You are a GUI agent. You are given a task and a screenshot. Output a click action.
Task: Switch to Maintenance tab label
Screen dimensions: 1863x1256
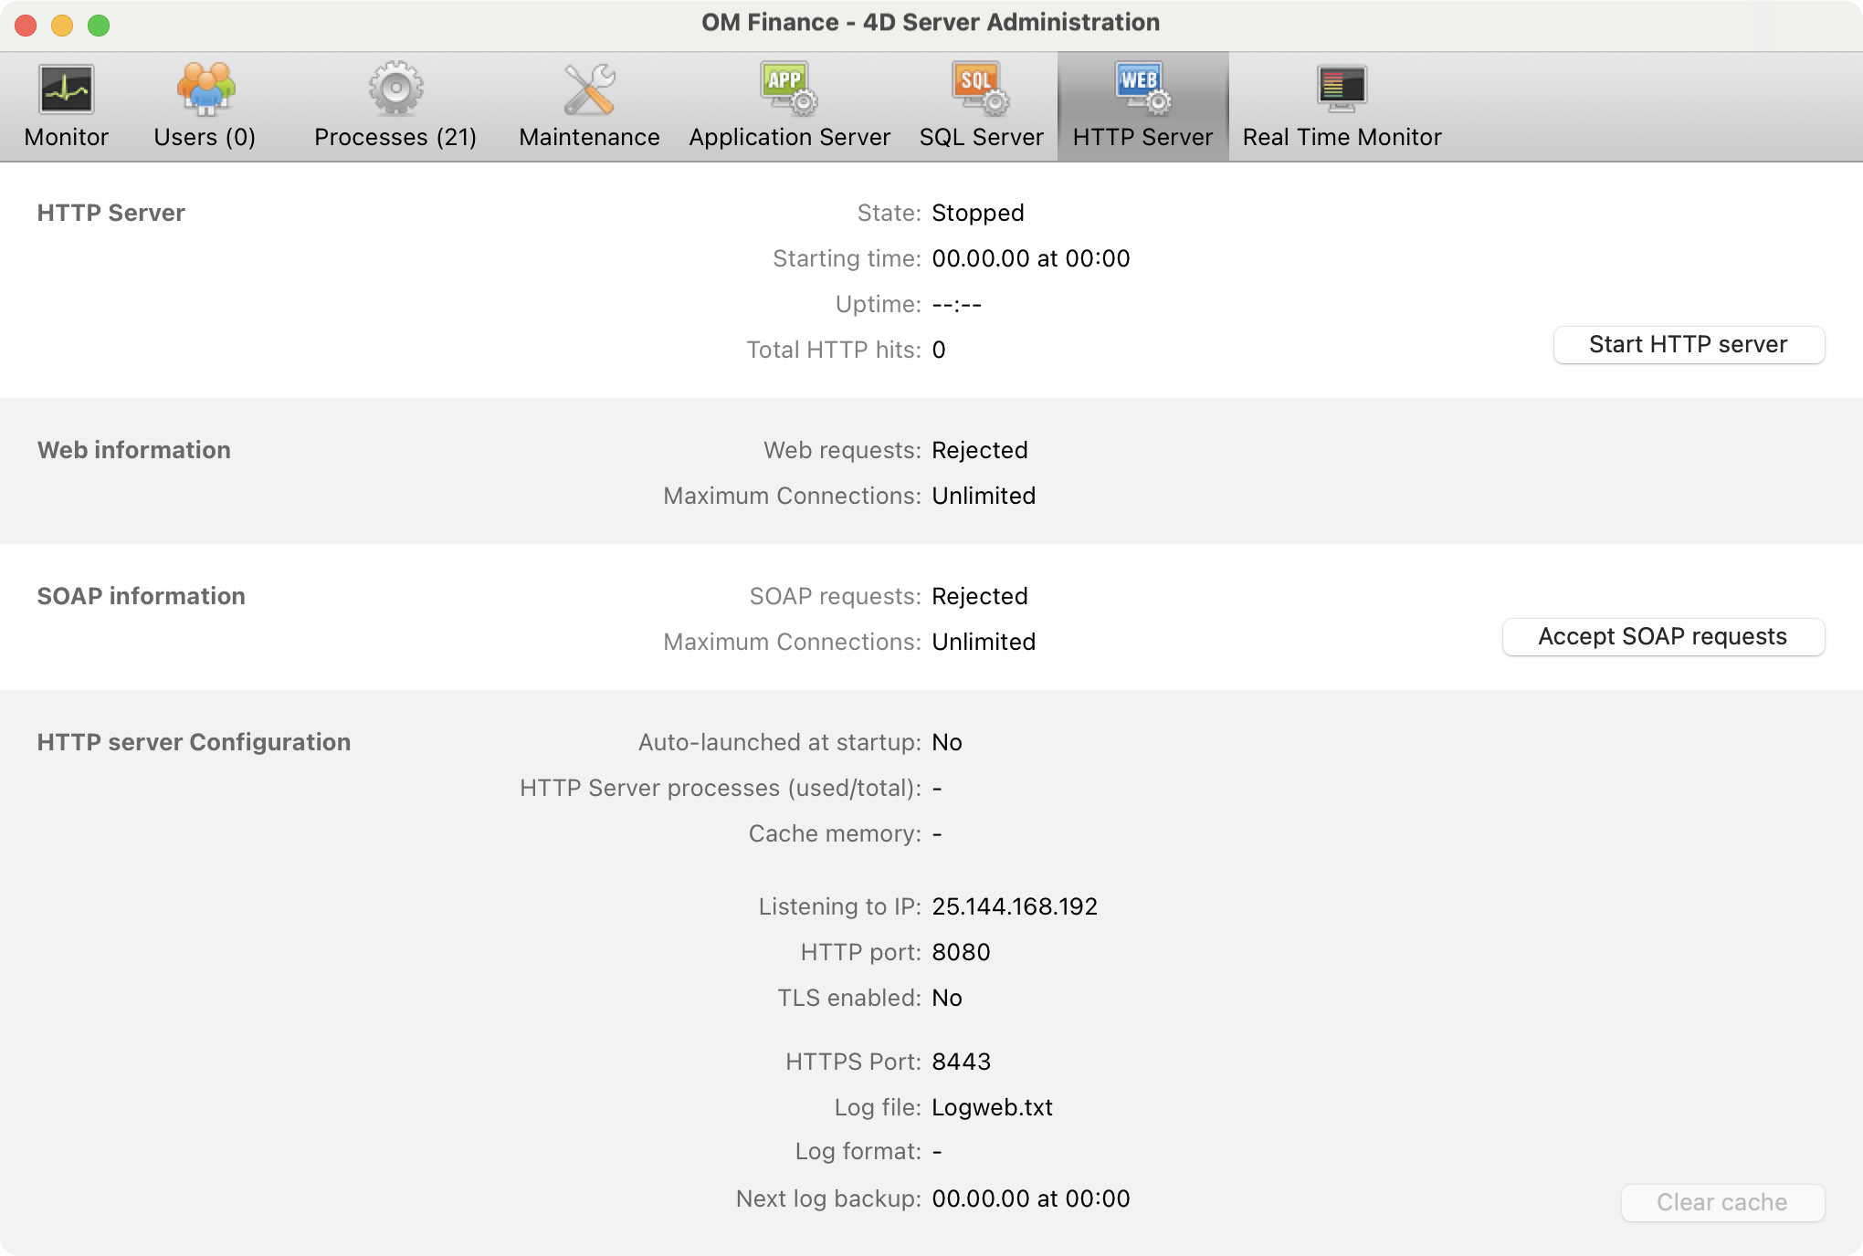pyautogui.click(x=589, y=137)
